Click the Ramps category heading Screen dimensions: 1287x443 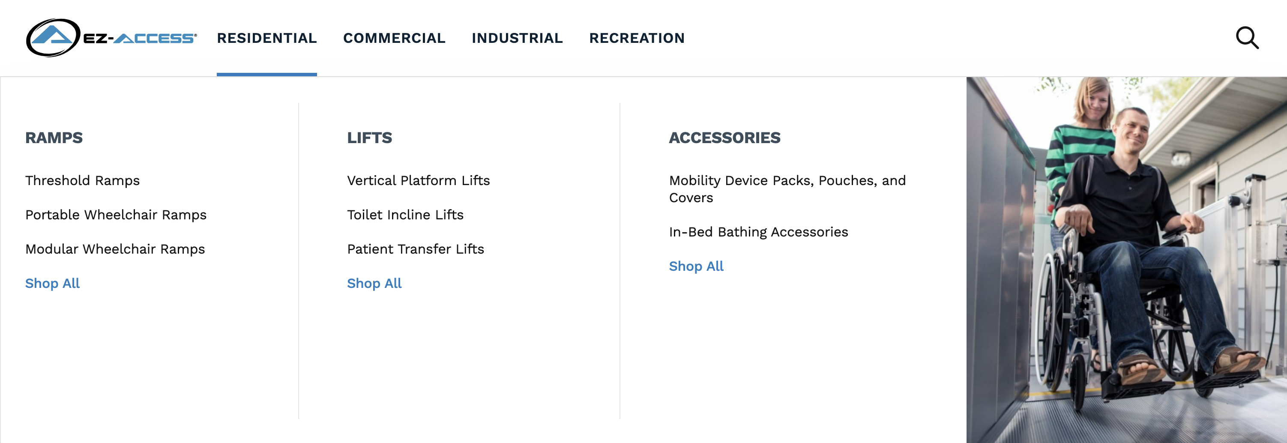coord(54,138)
